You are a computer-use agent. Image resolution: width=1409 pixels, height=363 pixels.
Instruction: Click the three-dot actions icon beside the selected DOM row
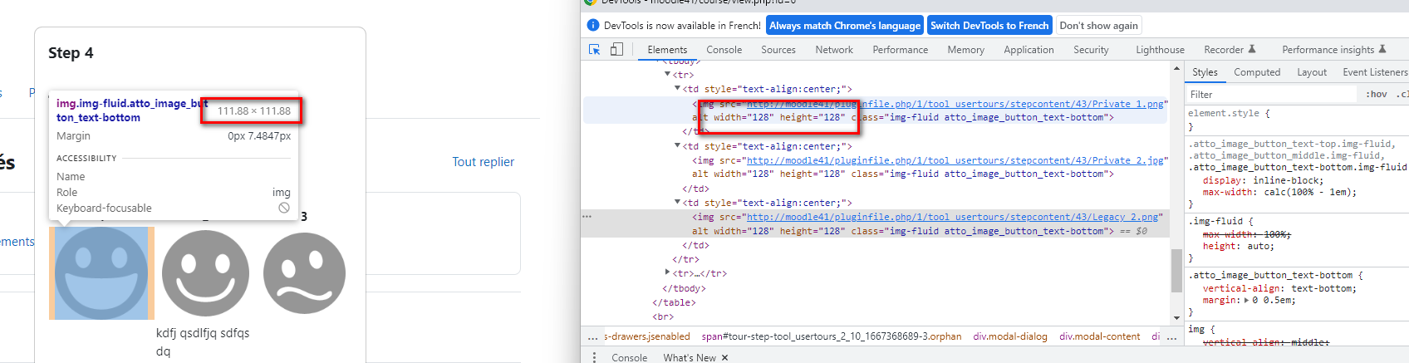pos(587,217)
